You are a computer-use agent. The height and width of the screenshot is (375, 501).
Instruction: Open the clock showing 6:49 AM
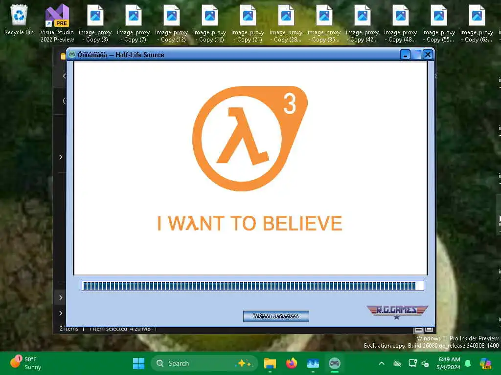[448, 363]
